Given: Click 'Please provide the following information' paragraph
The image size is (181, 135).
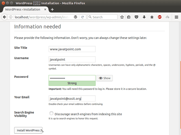Looking at the screenshot, I should (80, 38).
